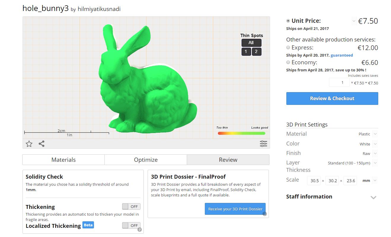Click help icon on the Dossier button

(264, 214)
